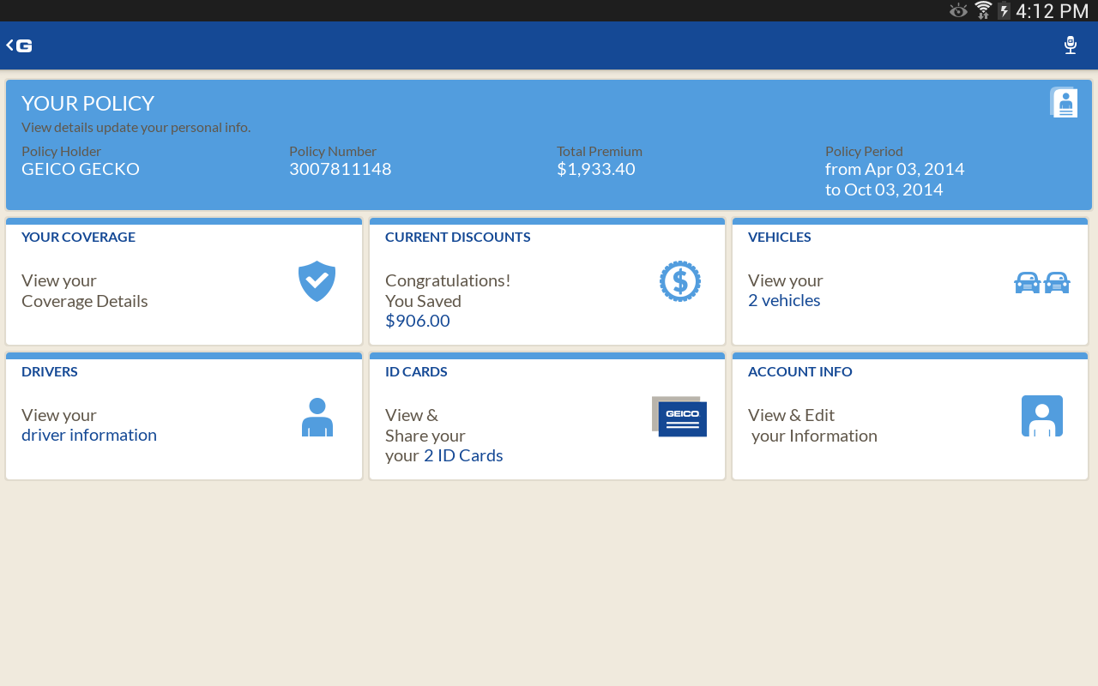Screen dimensions: 1098x686
Task: Select the policy number 3007811148
Action: (x=341, y=169)
